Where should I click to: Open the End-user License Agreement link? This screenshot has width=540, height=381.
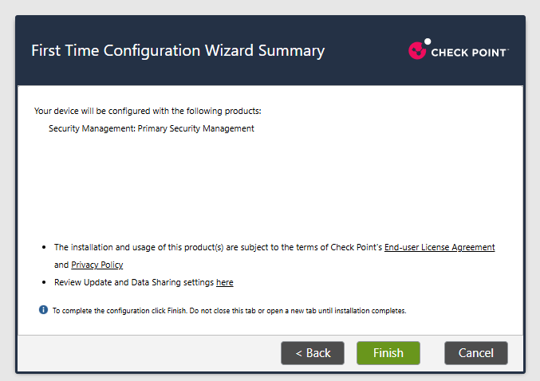pos(439,247)
